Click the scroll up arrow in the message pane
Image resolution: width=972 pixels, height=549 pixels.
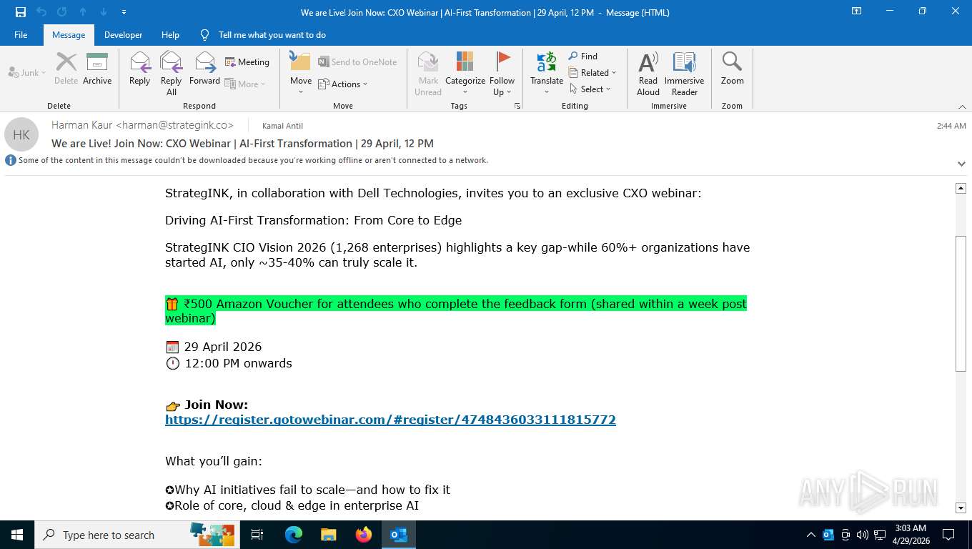click(x=961, y=188)
